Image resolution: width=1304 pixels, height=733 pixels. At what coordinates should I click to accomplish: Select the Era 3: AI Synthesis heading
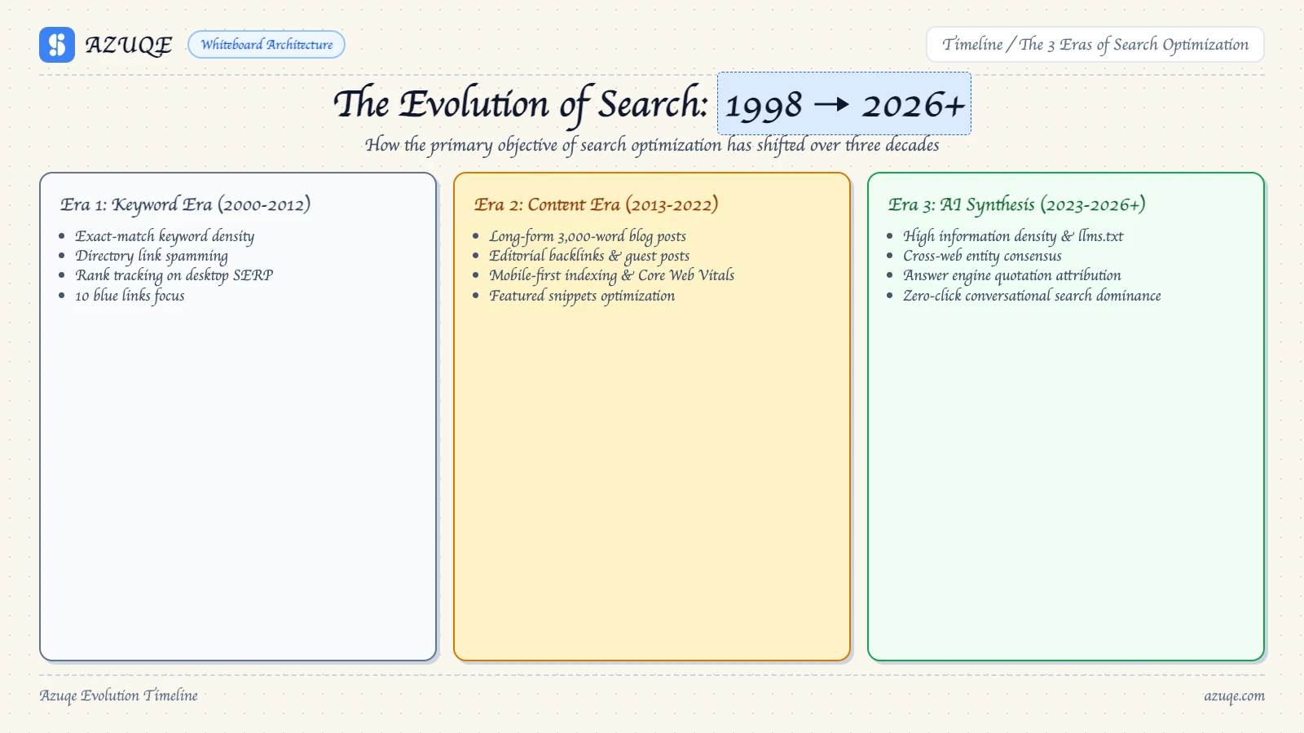pyautogui.click(x=1016, y=204)
